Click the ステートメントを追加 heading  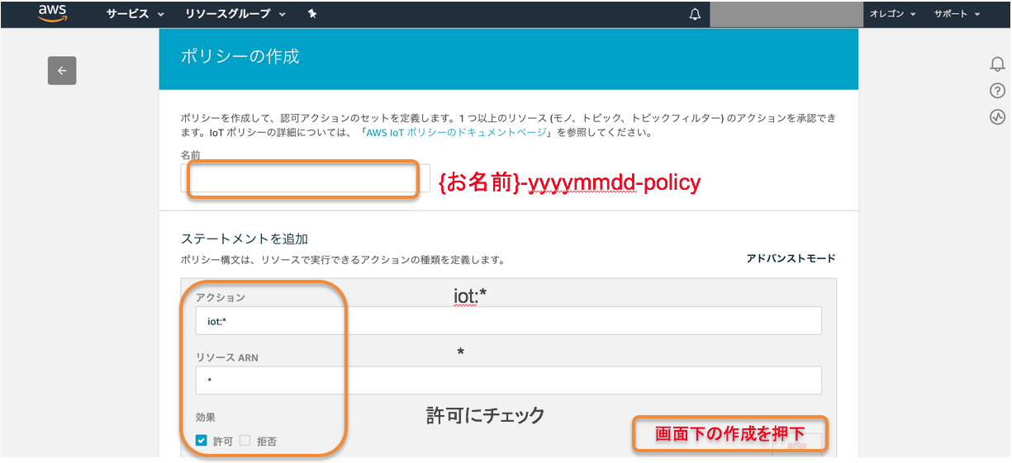[245, 239]
